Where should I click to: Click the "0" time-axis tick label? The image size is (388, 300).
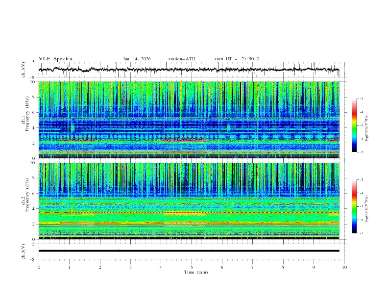pos(39,267)
